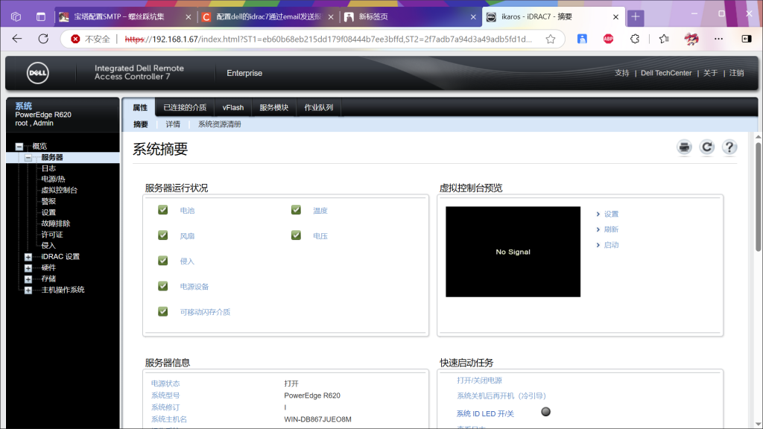Click the 电压 health link
Screen dimensions: 763x429
pyautogui.click(x=320, y=236)
